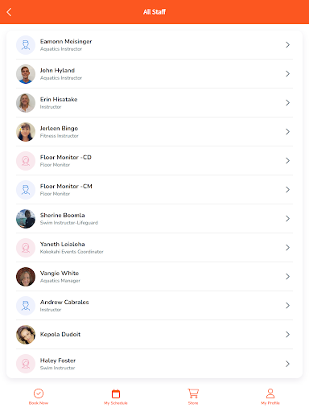The height and width of the screenshot is (412, 309).
Task: Select the My Schedule tab label
Action: [x=116, y=403]
